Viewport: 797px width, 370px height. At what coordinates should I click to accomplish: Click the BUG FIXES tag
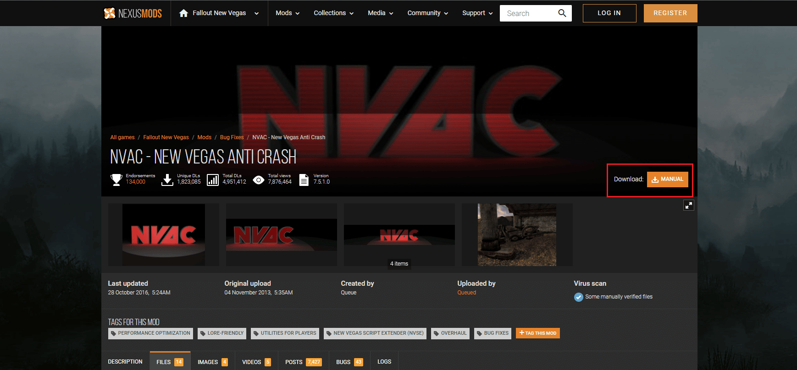[493, 333]
